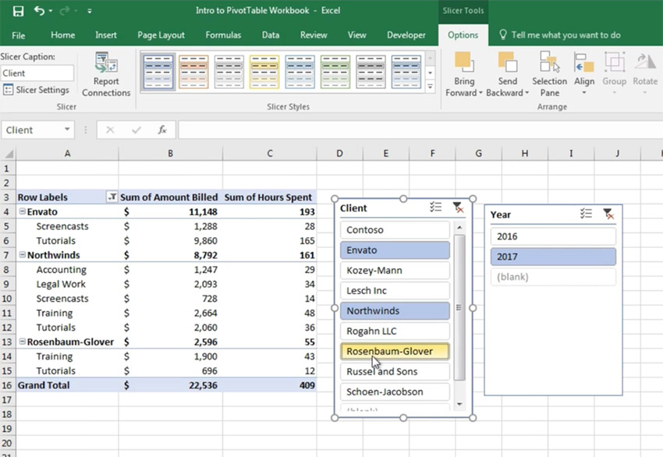Apply the green slicer style
The image size is (663, 457).
[335, 72]
